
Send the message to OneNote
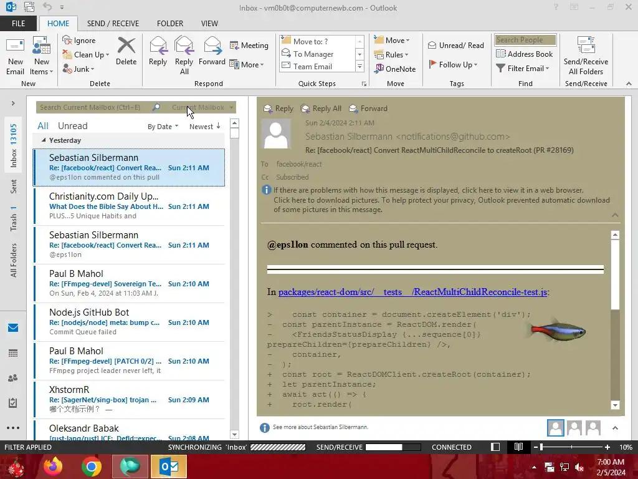click(x=395, y=69)
